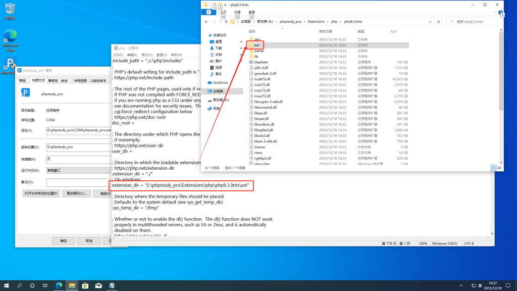Click Start in (起始位置) input field
This screenshot has width=517, height=291.
coord(78,147)
